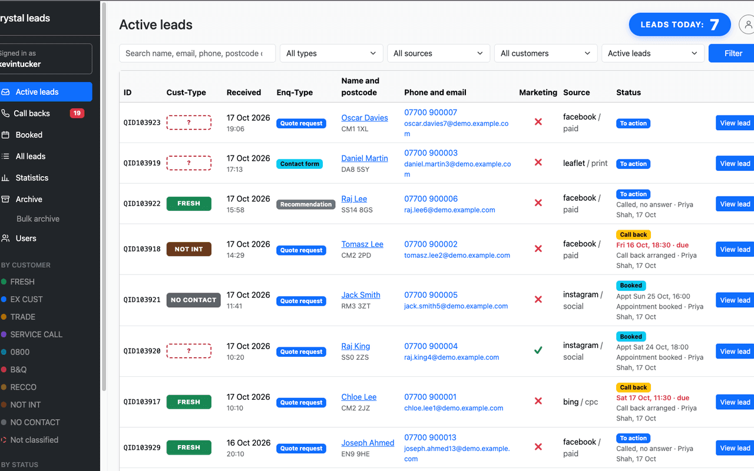Select the Not classified sidebar filter
Screen dimensions: 754x471
coord(34,440)
